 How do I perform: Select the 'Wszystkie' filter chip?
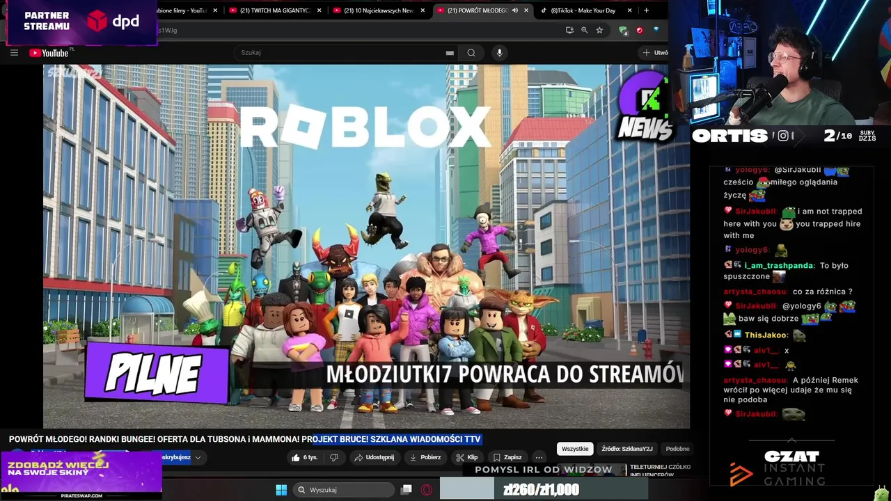[575, 449]
